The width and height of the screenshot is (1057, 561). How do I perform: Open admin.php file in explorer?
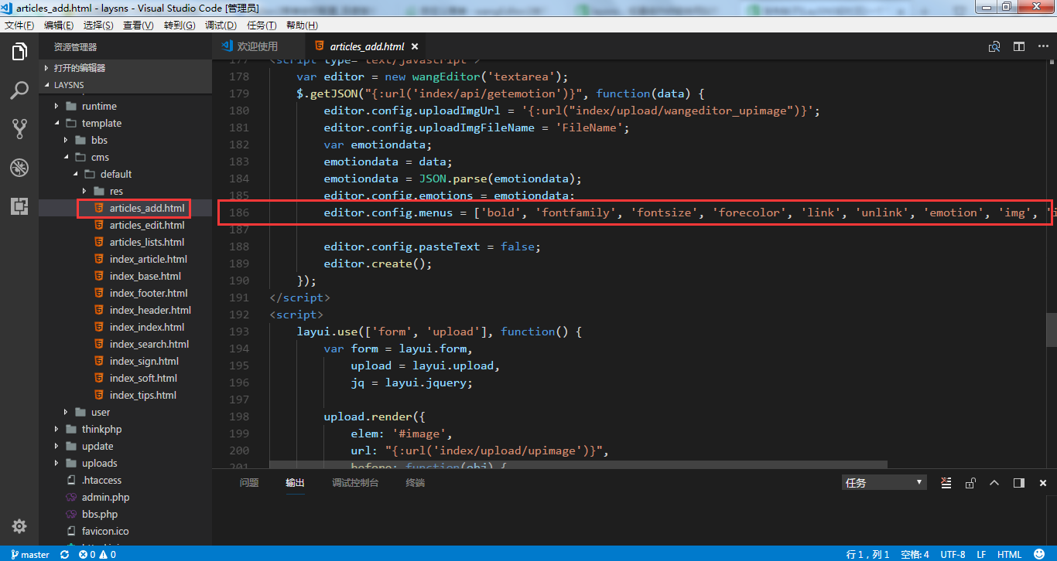[105, 498]
